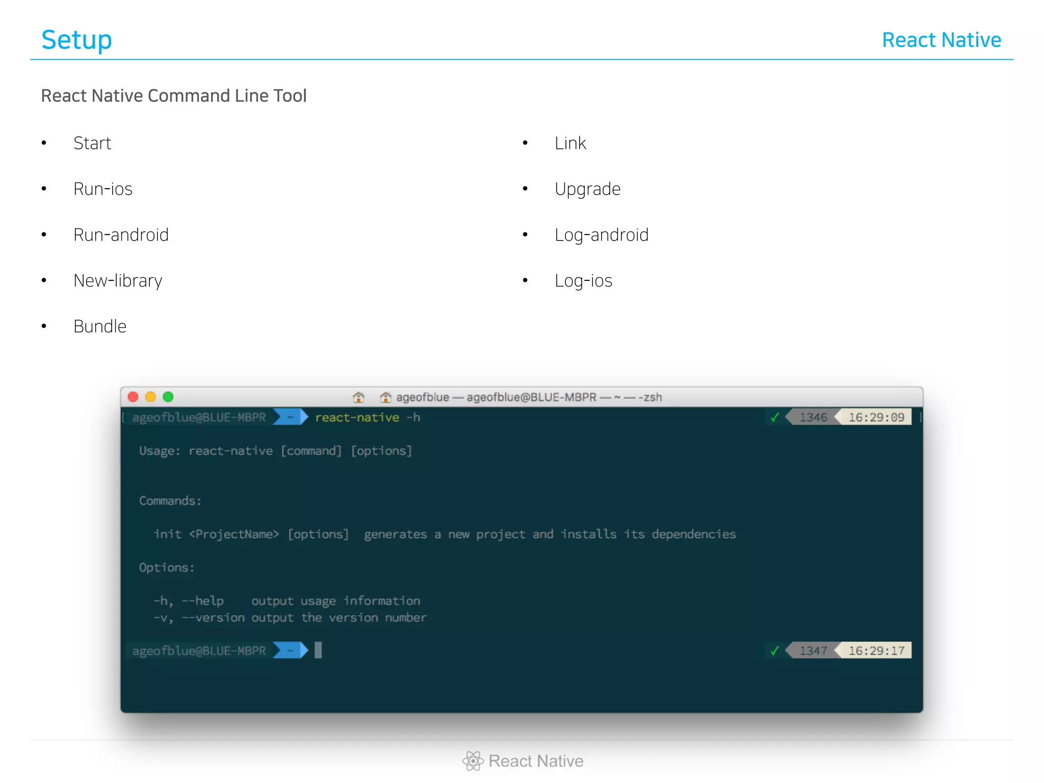
Task: Click the 'React Native' footer text
Action: coord(536,761)
